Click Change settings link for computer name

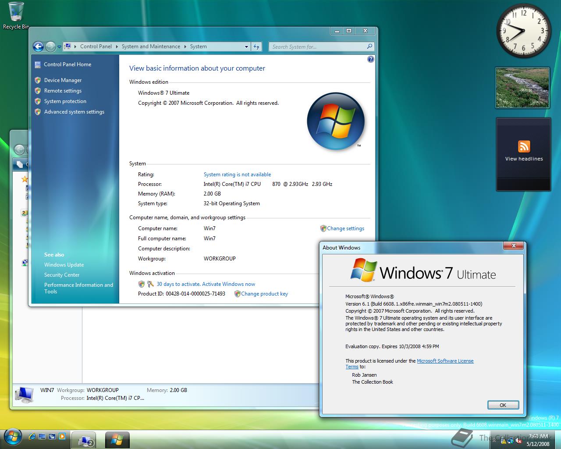click(x=345, y=228)
